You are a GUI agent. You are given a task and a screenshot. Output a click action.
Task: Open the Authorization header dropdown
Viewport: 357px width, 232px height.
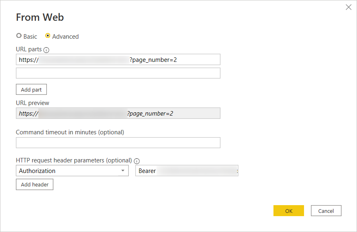(x=72, y=171)
